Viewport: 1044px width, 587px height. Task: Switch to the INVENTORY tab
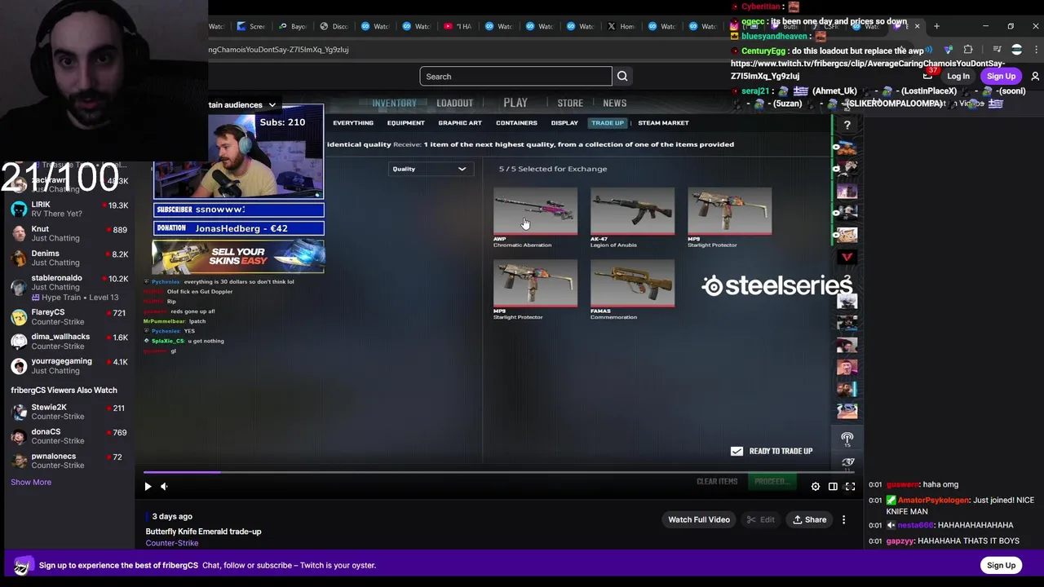(x=394, y=104)
